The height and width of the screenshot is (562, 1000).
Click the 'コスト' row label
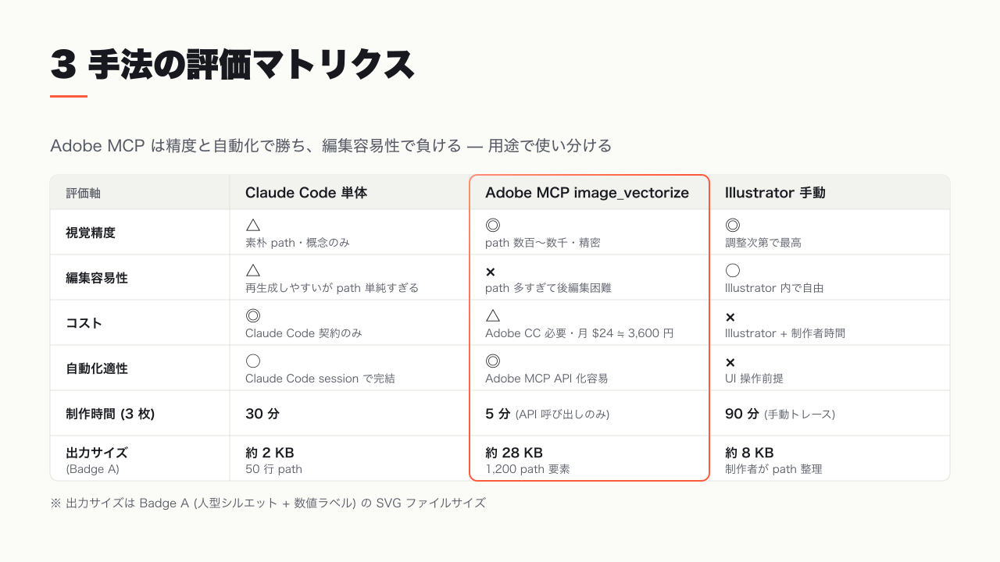coord(84,323)
